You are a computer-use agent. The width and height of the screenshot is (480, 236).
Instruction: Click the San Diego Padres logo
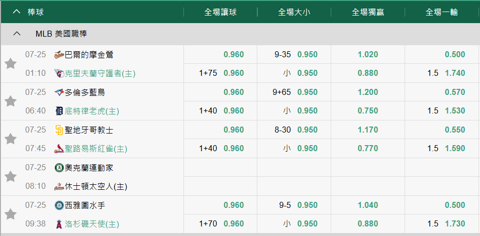[x=59, y=130]
